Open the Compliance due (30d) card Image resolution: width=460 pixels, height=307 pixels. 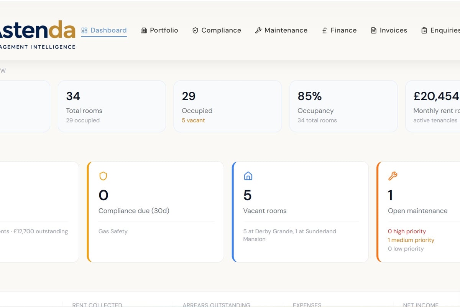click(x=156, y=212)
